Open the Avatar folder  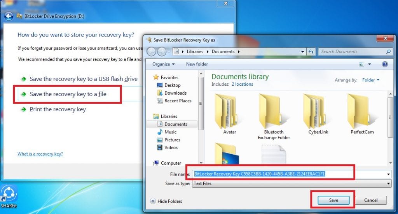tap(229, 114)
